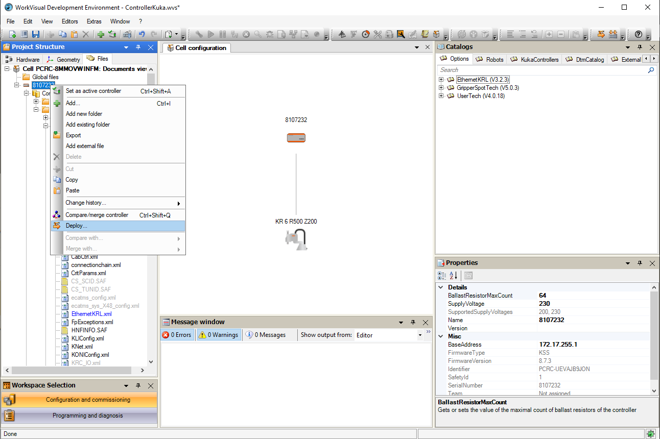Open WorkVisual help via the question mark icon

tap(640, 34)
